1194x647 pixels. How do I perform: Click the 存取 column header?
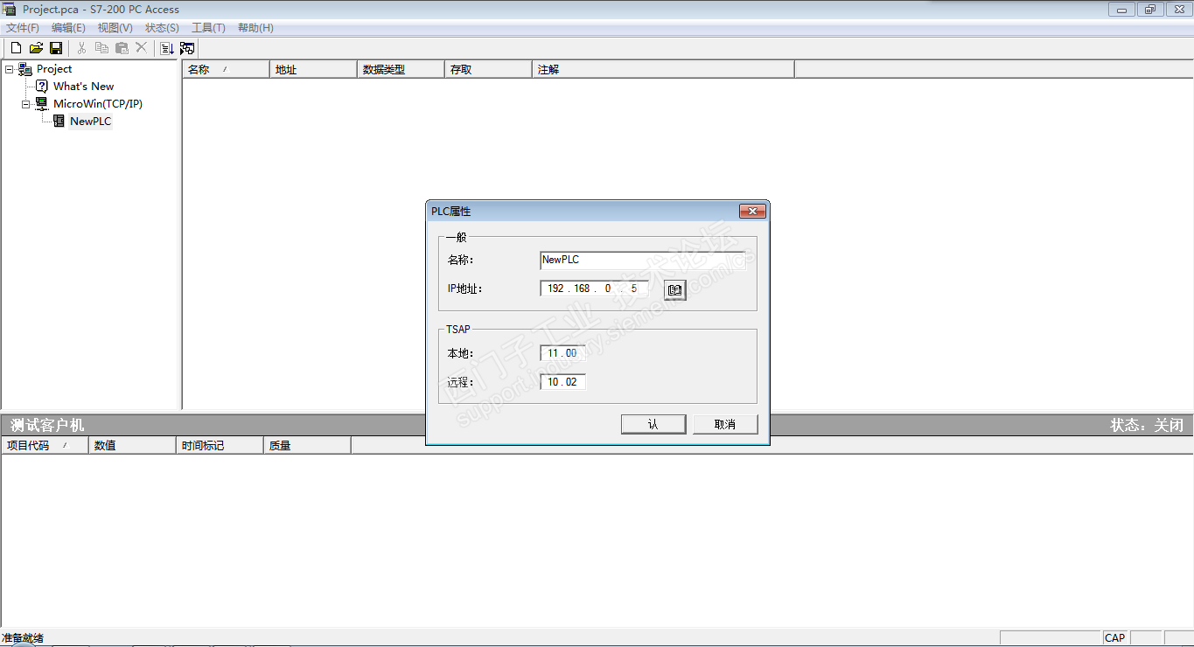click(488, 70)
